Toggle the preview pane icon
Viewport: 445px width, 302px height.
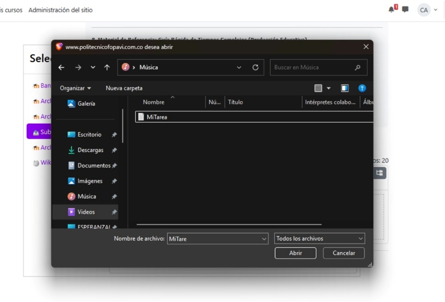(345, 88)
